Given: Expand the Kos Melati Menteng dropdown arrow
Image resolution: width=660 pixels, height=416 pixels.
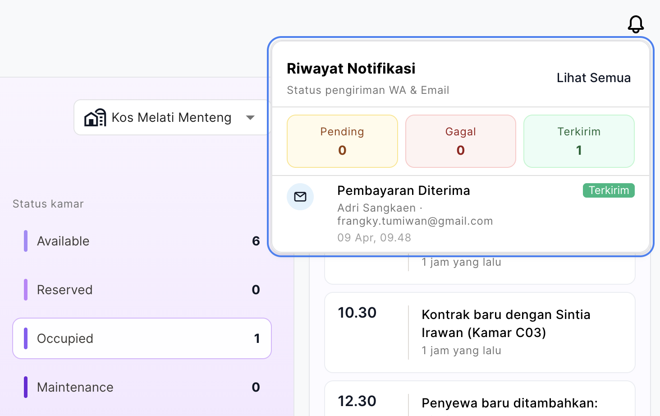Looking at the screenshot, I should (x=250, y=118).
